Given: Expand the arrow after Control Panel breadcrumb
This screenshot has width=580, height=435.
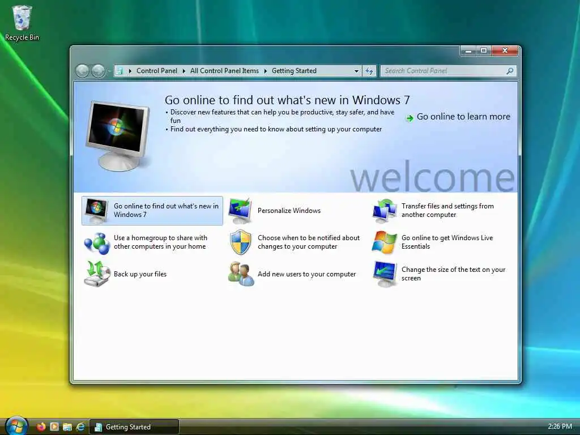Looking at the screenshot, I should (x=184, y=71).
